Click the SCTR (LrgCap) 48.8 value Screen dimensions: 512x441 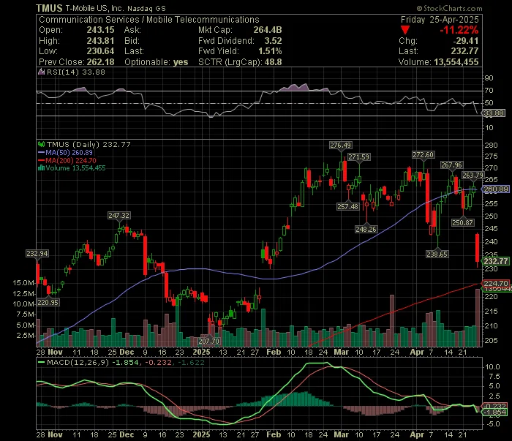click(x=273, y=62)
